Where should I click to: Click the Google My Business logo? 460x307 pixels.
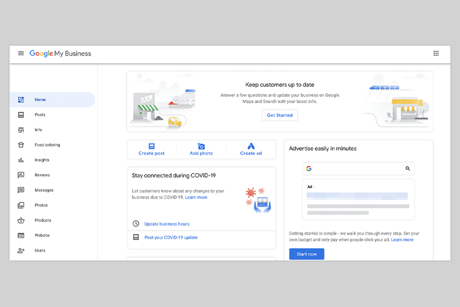pyautogui.click(x=60, y=53)
